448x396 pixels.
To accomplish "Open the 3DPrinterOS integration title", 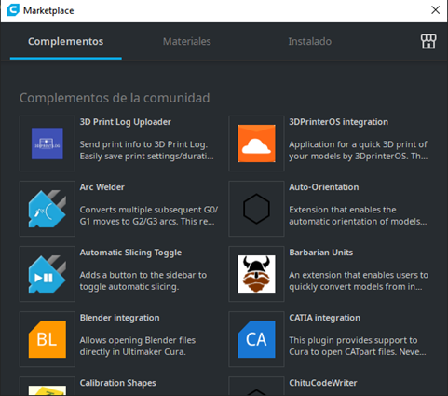I will coord(339,122).
